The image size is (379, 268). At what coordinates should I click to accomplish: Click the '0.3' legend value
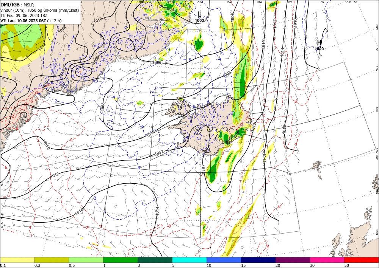tap(37, 265)
